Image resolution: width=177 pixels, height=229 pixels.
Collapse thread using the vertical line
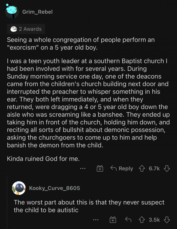[x=7, y=202]
